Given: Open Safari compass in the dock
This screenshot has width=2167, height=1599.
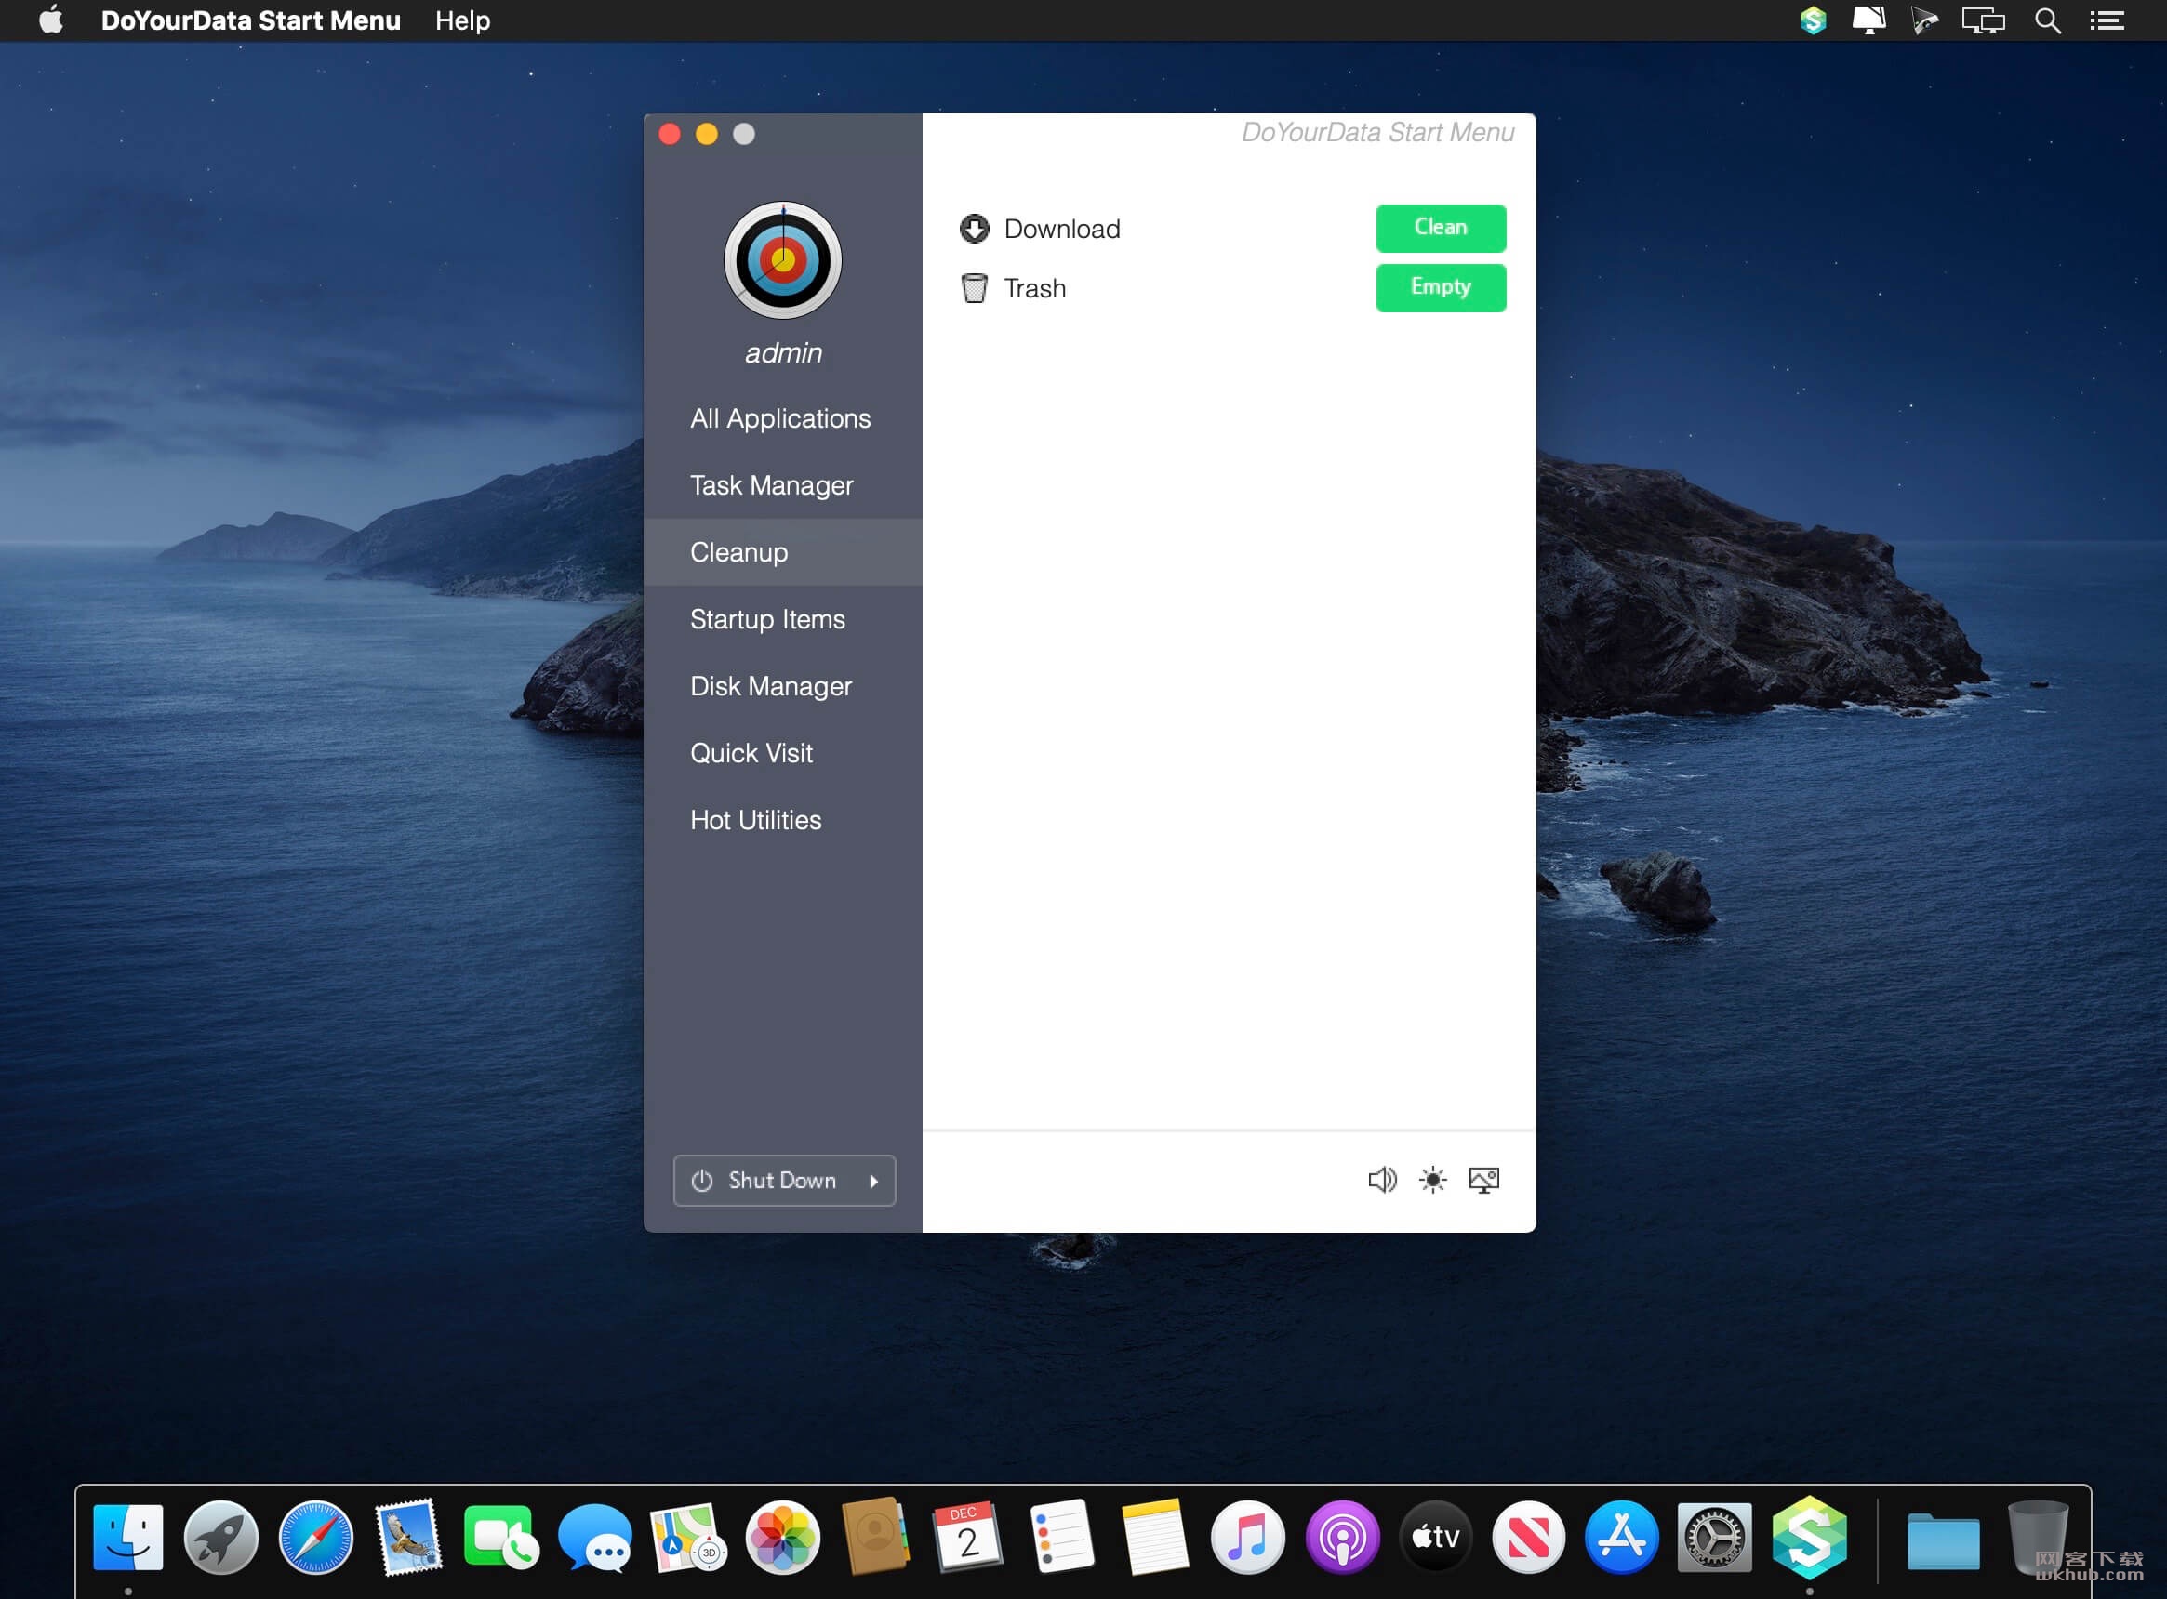Looking at the screenshot, I should 315,1537.
